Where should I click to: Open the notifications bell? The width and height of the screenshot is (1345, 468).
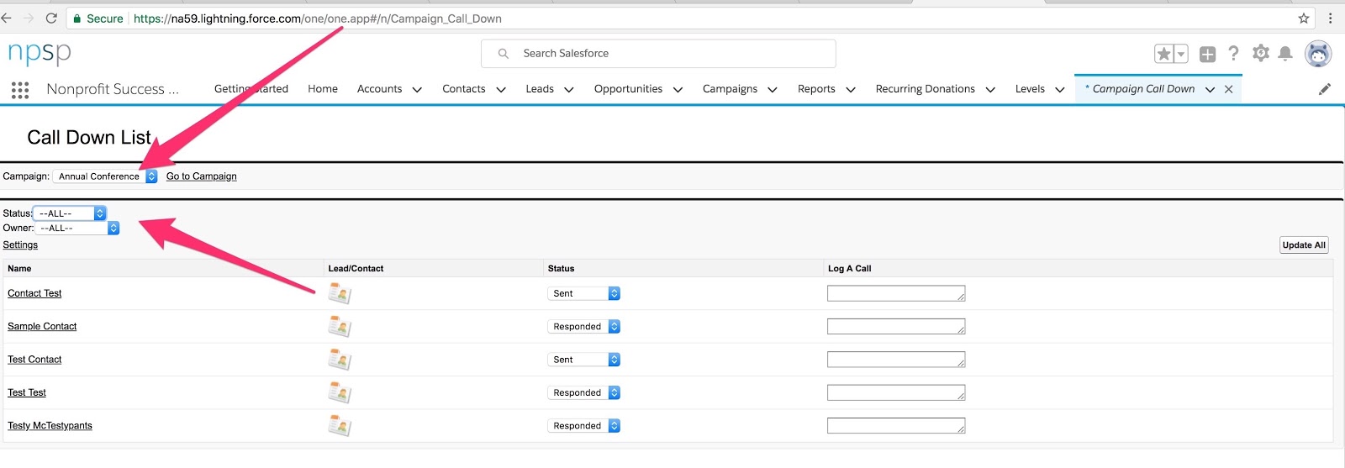1285,54
